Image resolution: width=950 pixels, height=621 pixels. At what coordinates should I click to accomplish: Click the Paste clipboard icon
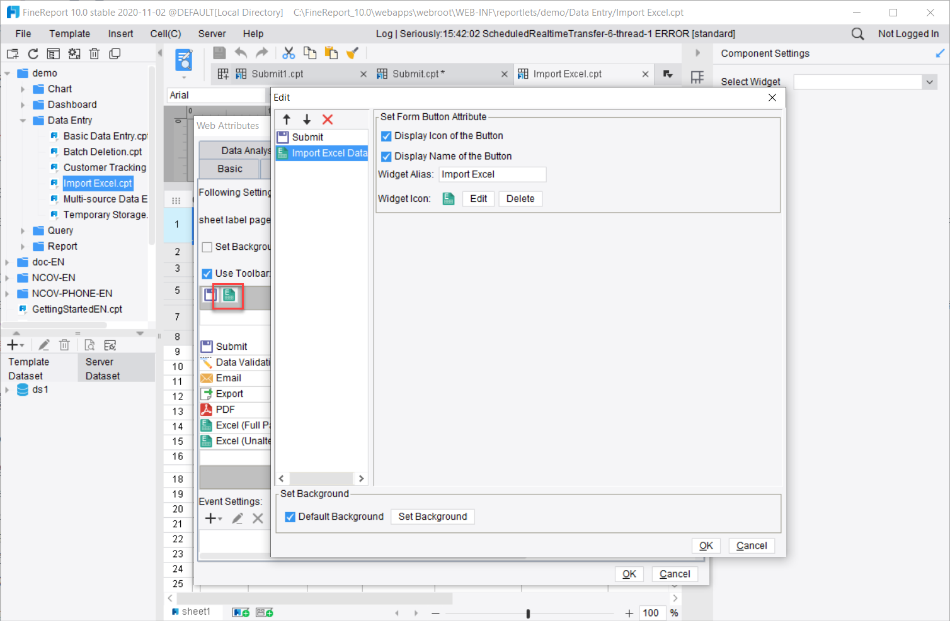click(331, 53)
